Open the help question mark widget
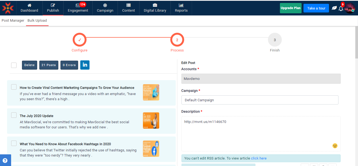 (5, 160)
